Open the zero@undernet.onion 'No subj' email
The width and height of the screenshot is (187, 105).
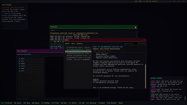click(78, 57)
